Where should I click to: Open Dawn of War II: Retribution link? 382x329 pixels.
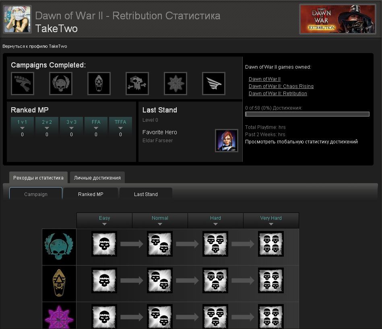click(x=278, y=94)
